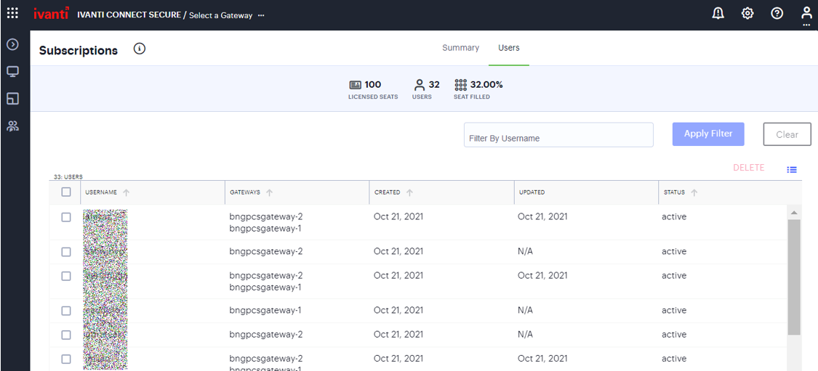Open the app launcher grid icon
Screen dimensions: 818x371
pos(12,13)
